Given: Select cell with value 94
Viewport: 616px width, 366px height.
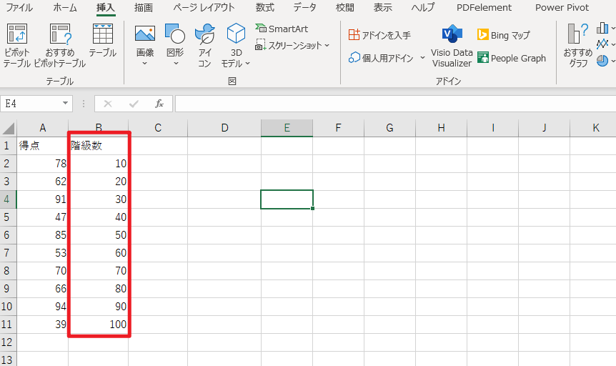Looking at the screenshot, I should [42, 306].
